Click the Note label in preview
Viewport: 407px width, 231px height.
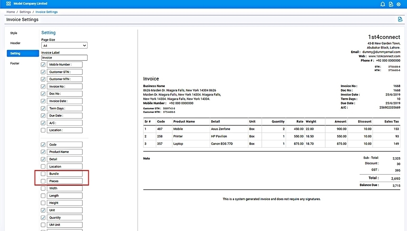[x=147, y=159]
